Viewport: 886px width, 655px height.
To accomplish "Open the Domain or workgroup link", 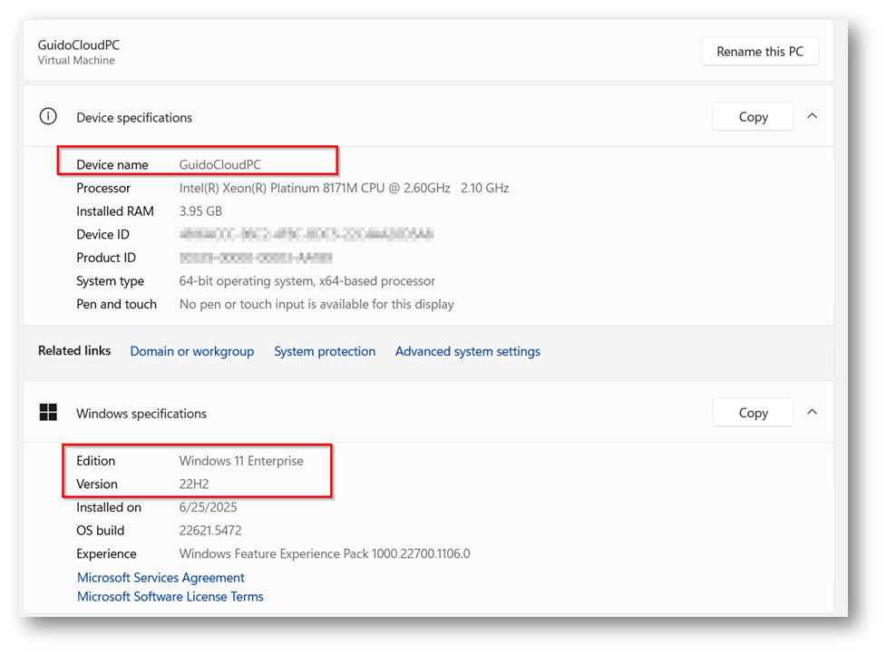I will [191, 352].
